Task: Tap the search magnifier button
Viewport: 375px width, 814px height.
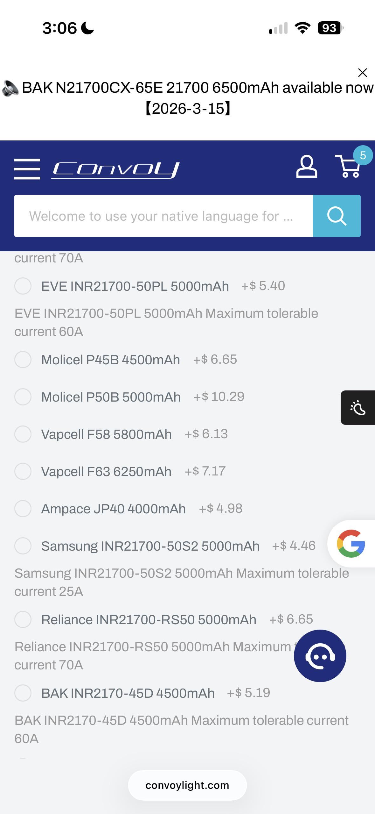Action: click(337, 216)
